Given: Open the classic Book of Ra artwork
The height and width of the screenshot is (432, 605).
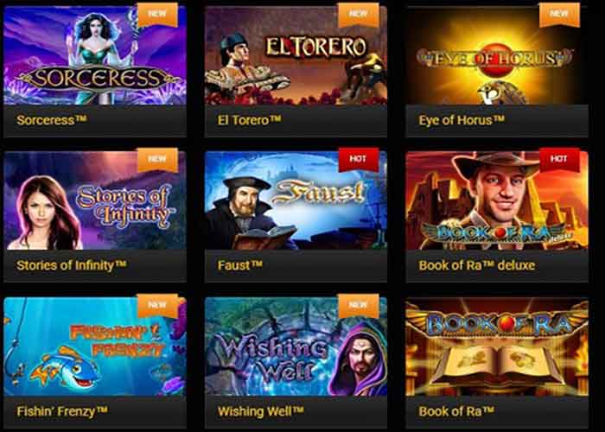Looking at the screenshot, I should (x=497, y=346).
